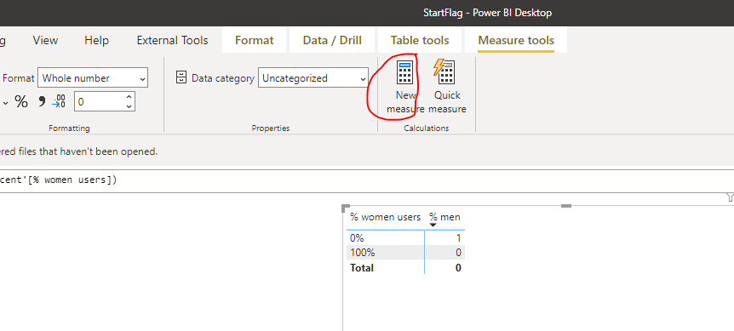734x331 pixels.
Task: Click the visual's top-center drag handle
Action: click(566, 206)
